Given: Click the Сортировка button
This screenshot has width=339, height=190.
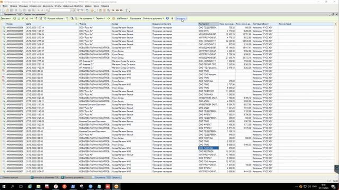Looking at the screenshot, I should [x=136, y=18].
